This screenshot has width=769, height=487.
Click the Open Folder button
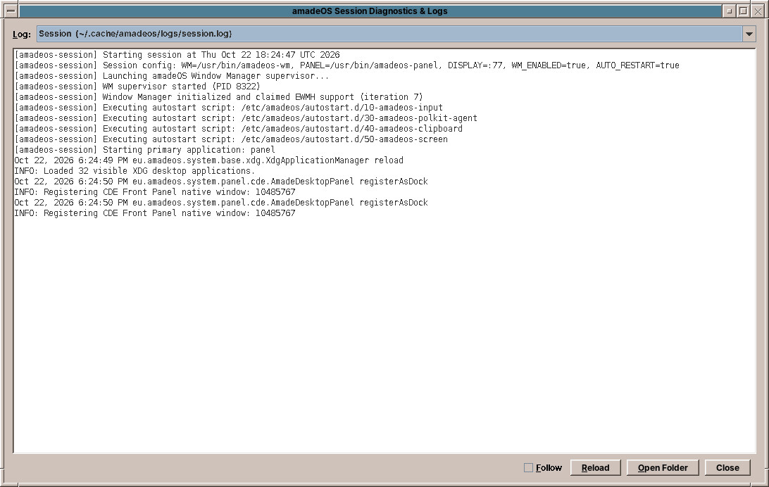[x=663, y=468]
